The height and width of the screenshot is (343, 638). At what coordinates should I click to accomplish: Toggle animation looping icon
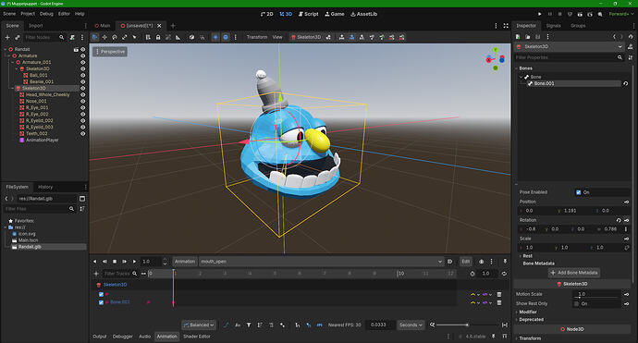click(504, 274)
